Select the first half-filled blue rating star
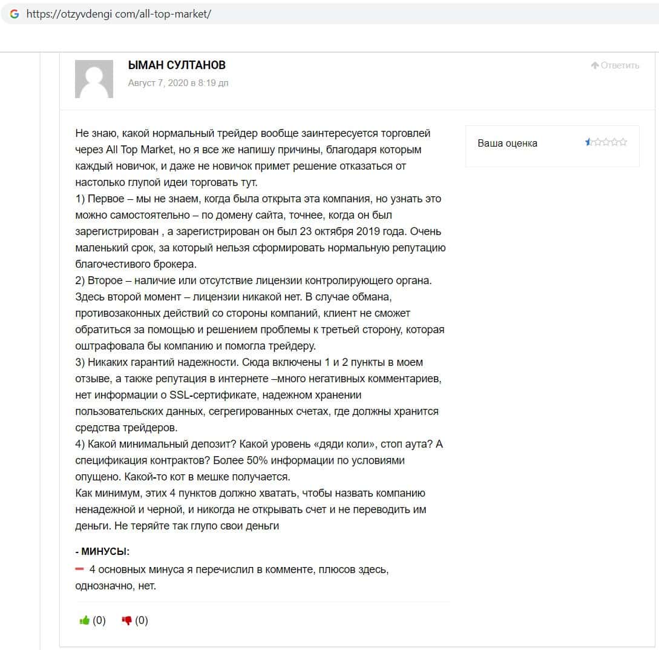 pyautogui.click(x=588, y=142)
